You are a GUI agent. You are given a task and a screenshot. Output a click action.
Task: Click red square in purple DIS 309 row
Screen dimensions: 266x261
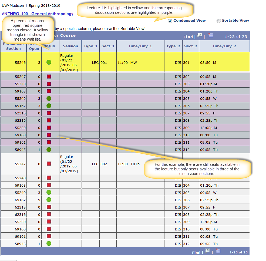[x=49, y=128]
